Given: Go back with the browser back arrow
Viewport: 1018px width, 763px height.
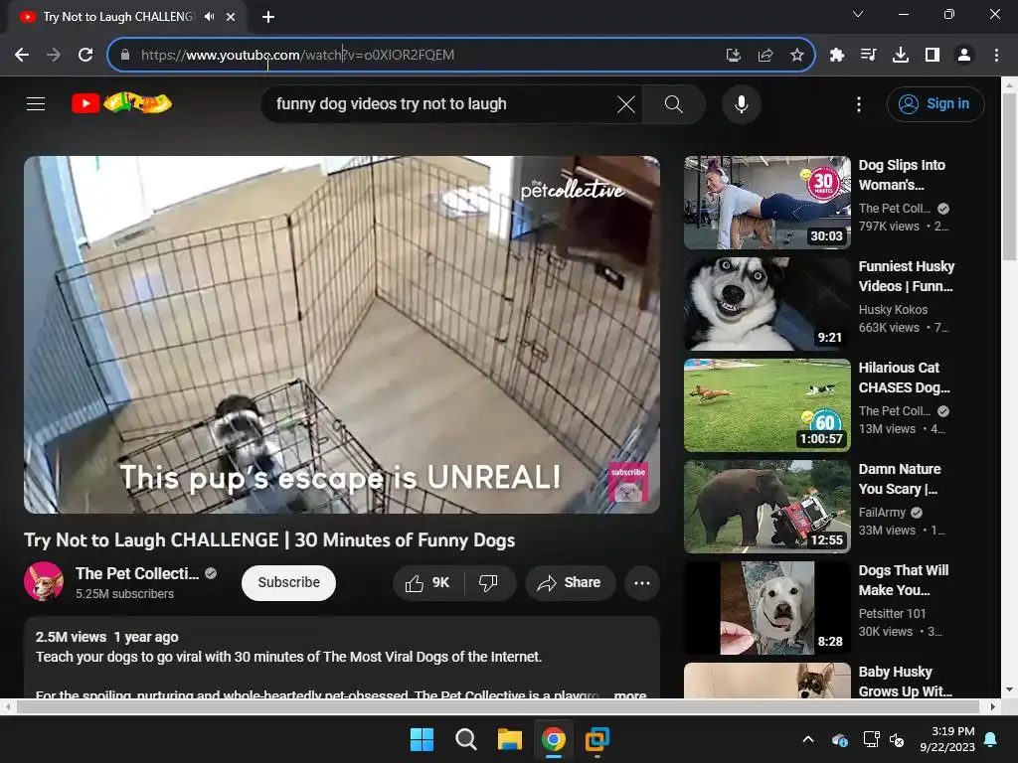Looking at the screenshot, I should [22, 56].
